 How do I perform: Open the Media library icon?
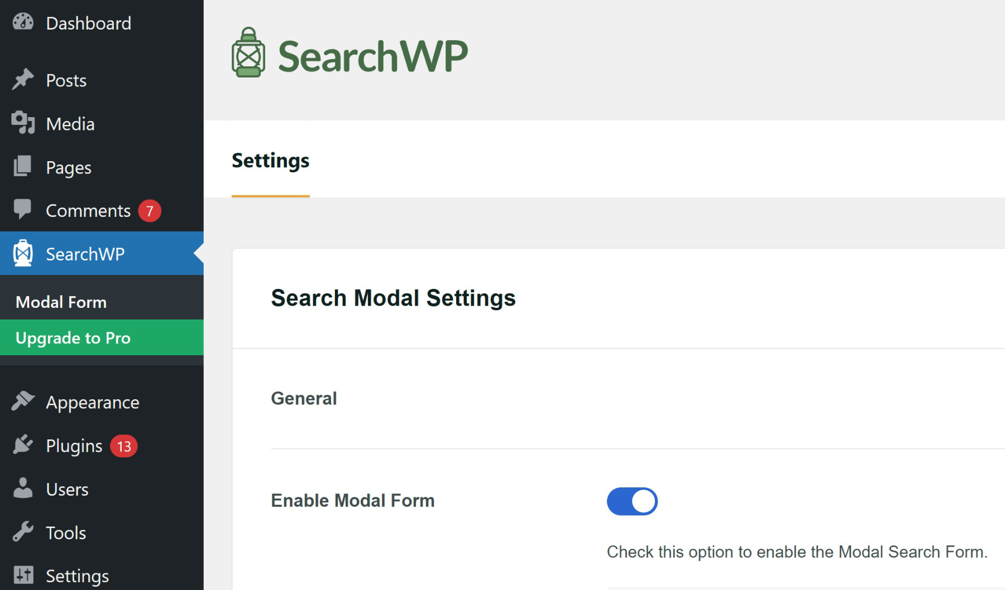22,123
